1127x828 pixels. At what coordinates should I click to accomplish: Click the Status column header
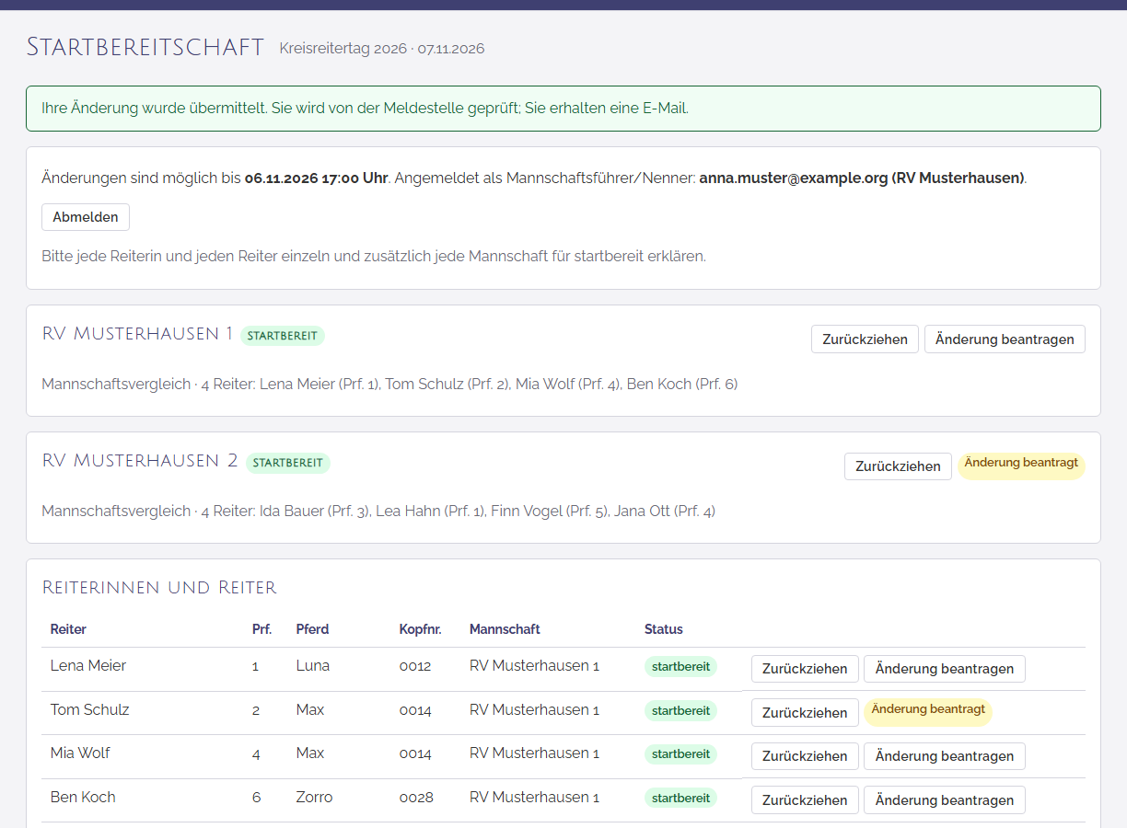click(x=664, y=629)
